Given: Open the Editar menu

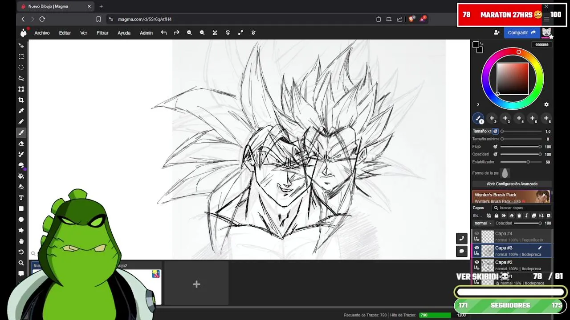Looking at the screenshot, I should [65, 33].
